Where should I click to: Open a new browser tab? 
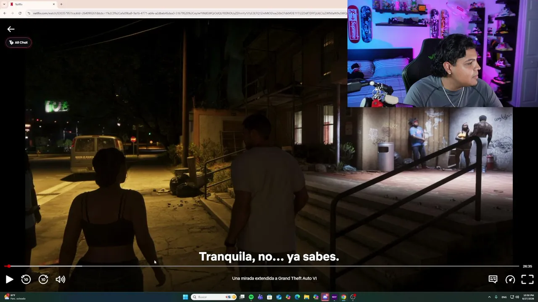(x=61, y=4)
